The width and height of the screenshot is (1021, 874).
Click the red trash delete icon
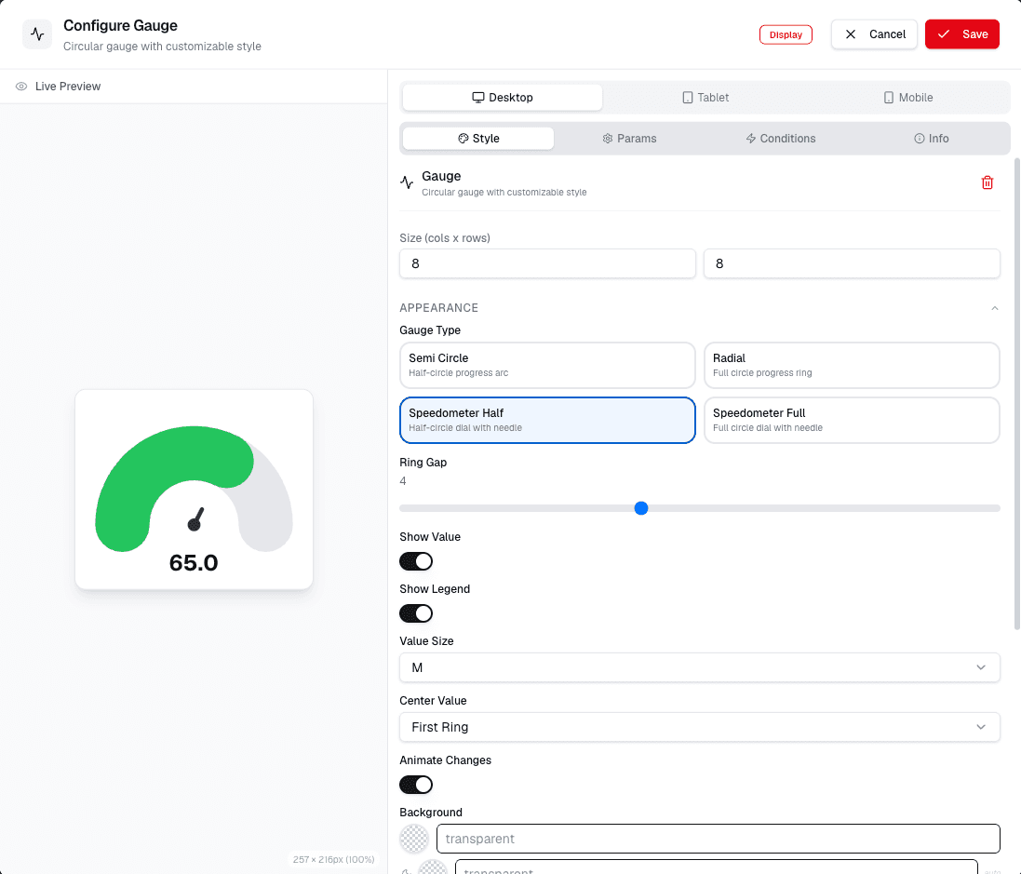[x=987, y=182]
